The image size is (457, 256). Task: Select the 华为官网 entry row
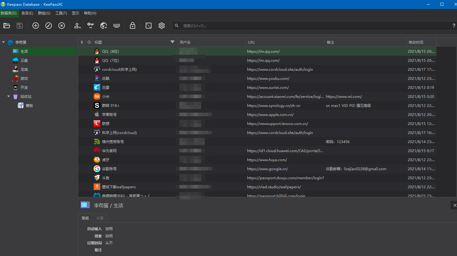coord(257,151)
